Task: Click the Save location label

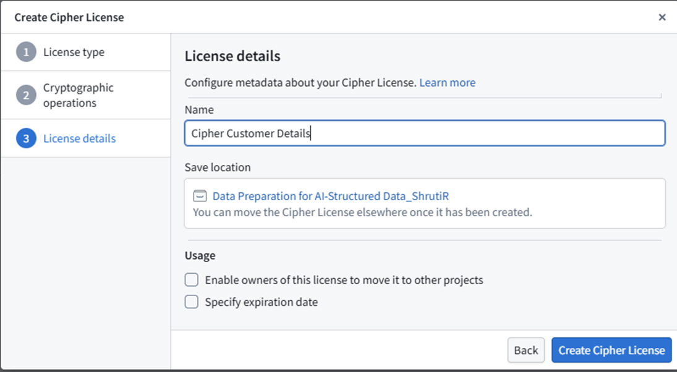Action: [x=218, y=167]
